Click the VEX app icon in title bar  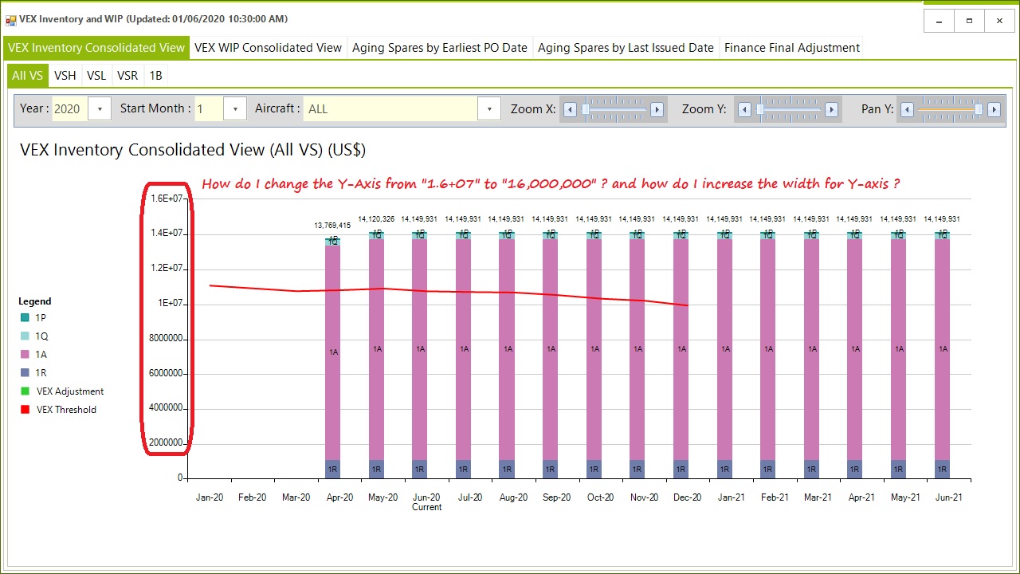pos(10,19)
